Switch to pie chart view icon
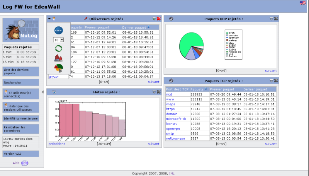The image size is (309, 176). click(59, 68)
